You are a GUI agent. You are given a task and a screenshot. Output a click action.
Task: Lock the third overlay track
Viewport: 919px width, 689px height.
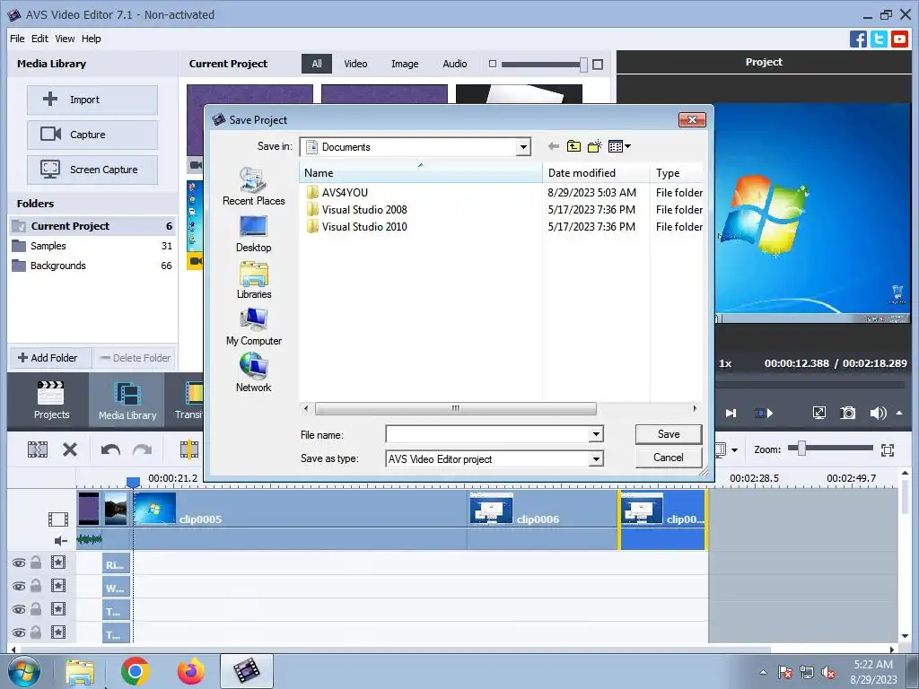[36, 608]
